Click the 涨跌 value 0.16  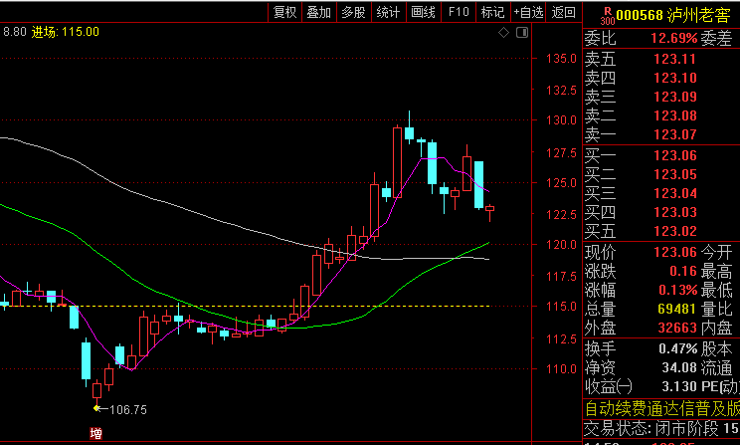pos(683,271)
